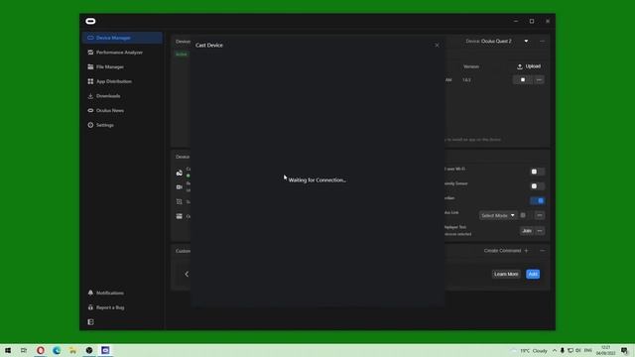Click the Oculus News headset icon
The image size is (635, 357).
[90, 110]
